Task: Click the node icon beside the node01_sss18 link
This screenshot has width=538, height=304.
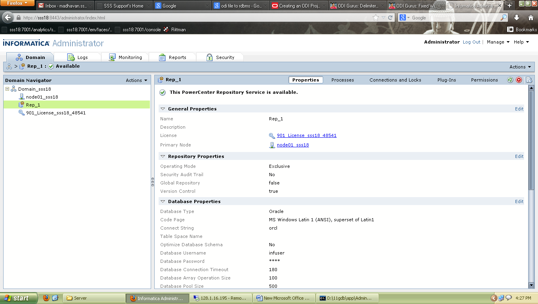Action: pos(272,145)
